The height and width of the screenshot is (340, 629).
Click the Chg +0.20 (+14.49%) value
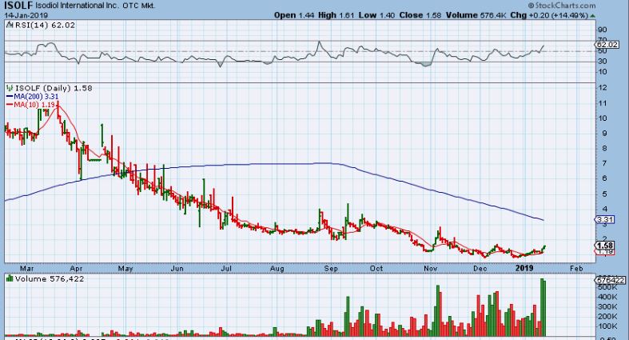(549, 15)
